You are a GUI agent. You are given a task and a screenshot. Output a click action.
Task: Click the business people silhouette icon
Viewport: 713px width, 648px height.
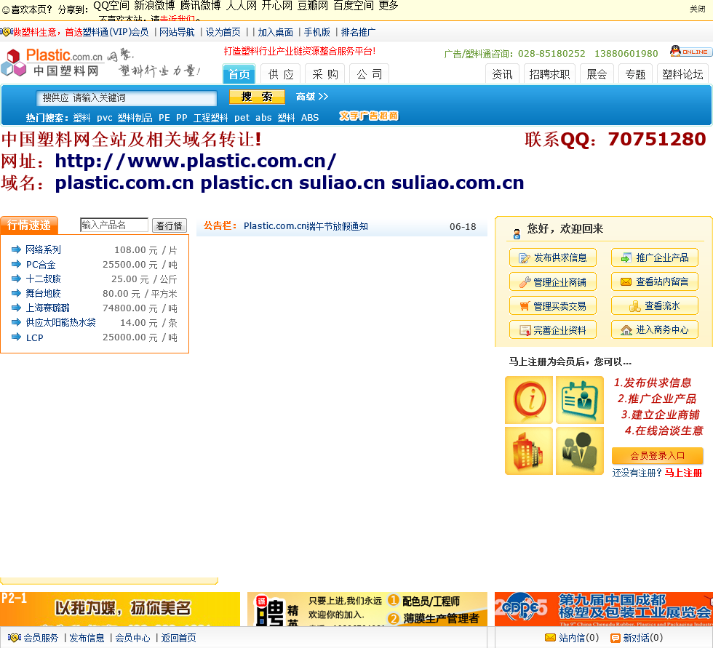tap(580, 451)
